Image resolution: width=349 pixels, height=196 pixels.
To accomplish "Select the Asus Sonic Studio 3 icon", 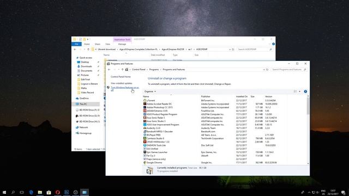I will coord(145,121).
